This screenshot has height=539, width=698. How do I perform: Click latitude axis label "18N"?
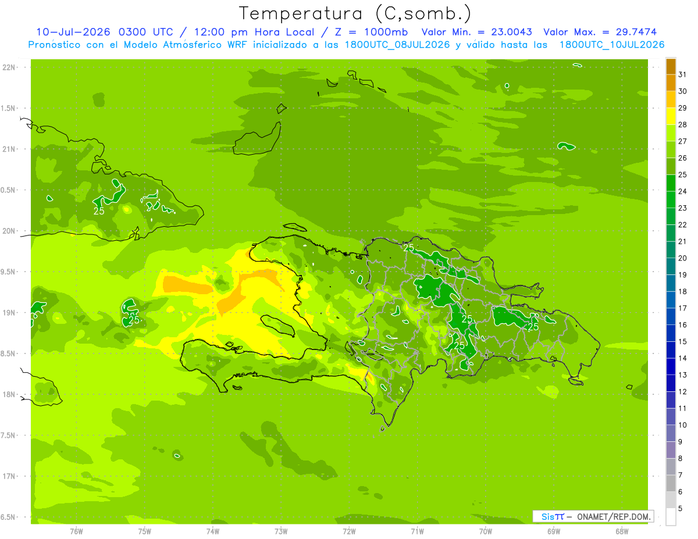tap(10, 395)
